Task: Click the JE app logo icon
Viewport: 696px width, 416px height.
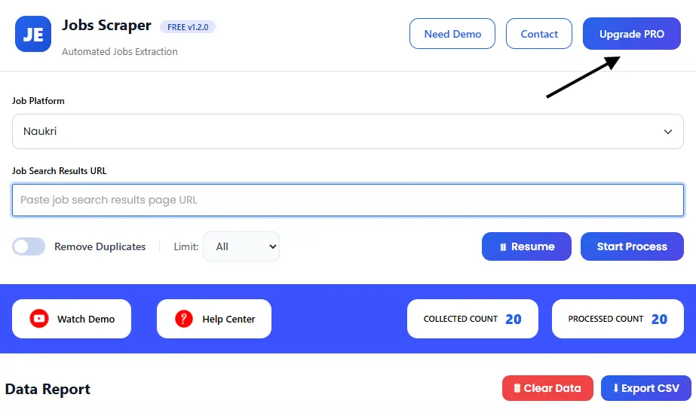Action: [x=33, y=34]
